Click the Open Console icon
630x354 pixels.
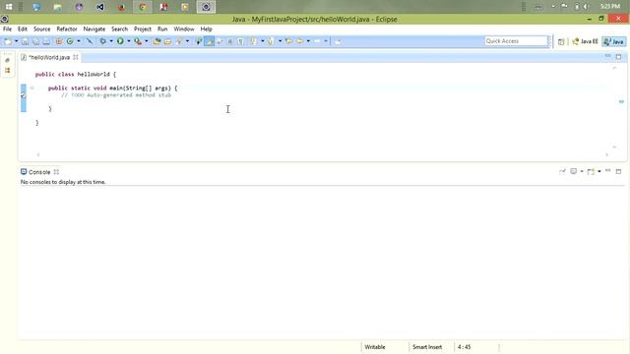tap(591, 171)
